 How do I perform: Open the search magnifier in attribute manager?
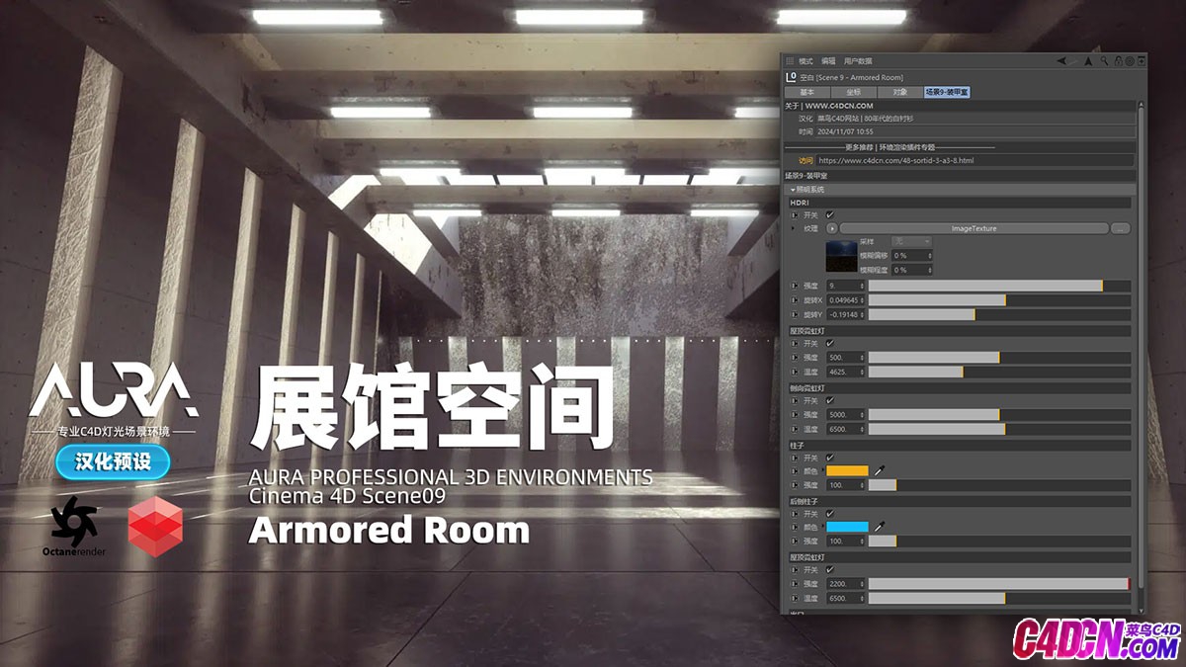[x=1104, y=61]
